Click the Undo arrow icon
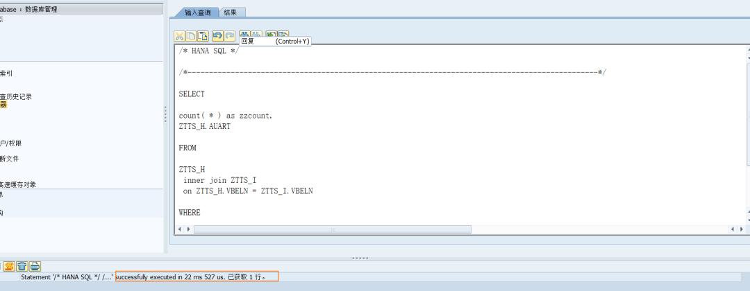 click(x=217, y=36)
